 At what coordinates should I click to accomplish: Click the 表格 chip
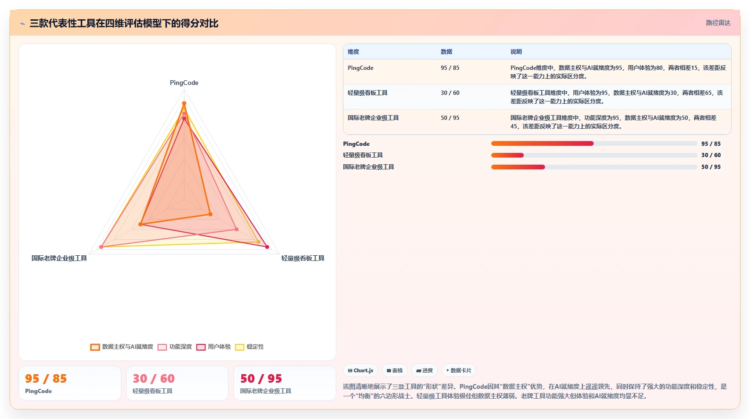click(x=394, y=370)
